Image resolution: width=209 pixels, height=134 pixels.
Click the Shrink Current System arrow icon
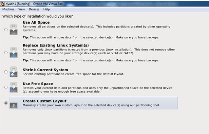(14, 72)
